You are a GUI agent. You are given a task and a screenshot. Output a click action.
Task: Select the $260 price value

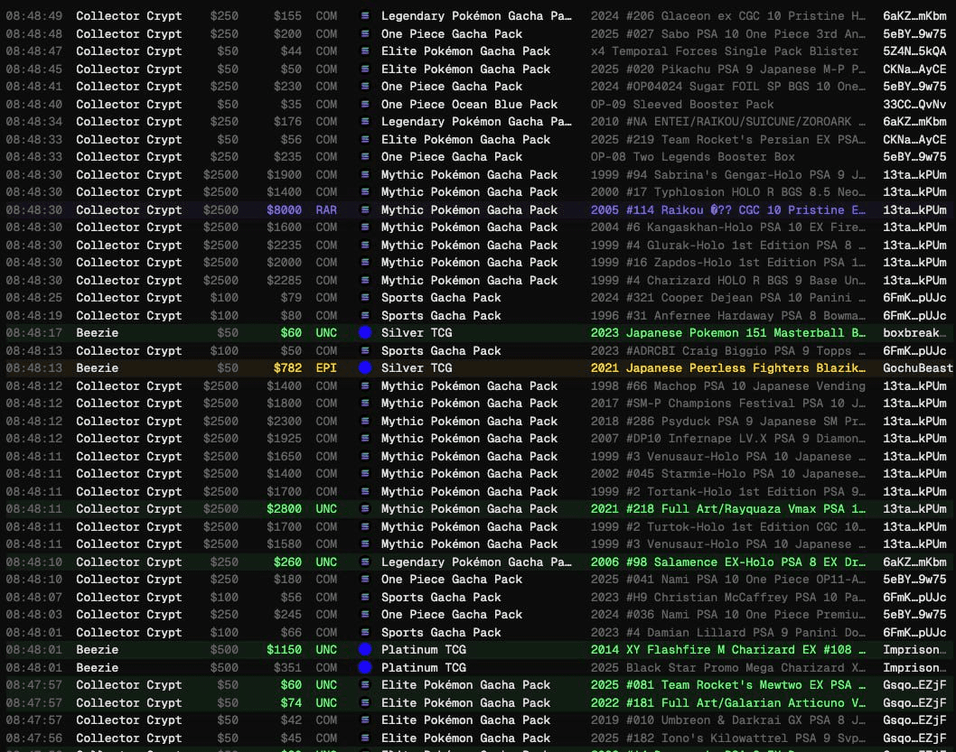click(287, 562)
